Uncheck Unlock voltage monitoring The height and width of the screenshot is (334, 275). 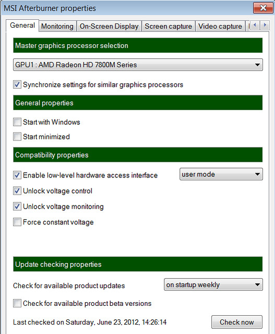pos(17,207)
